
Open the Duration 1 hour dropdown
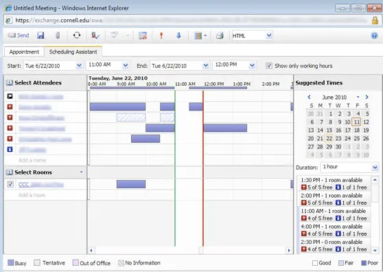coord(375,168)
